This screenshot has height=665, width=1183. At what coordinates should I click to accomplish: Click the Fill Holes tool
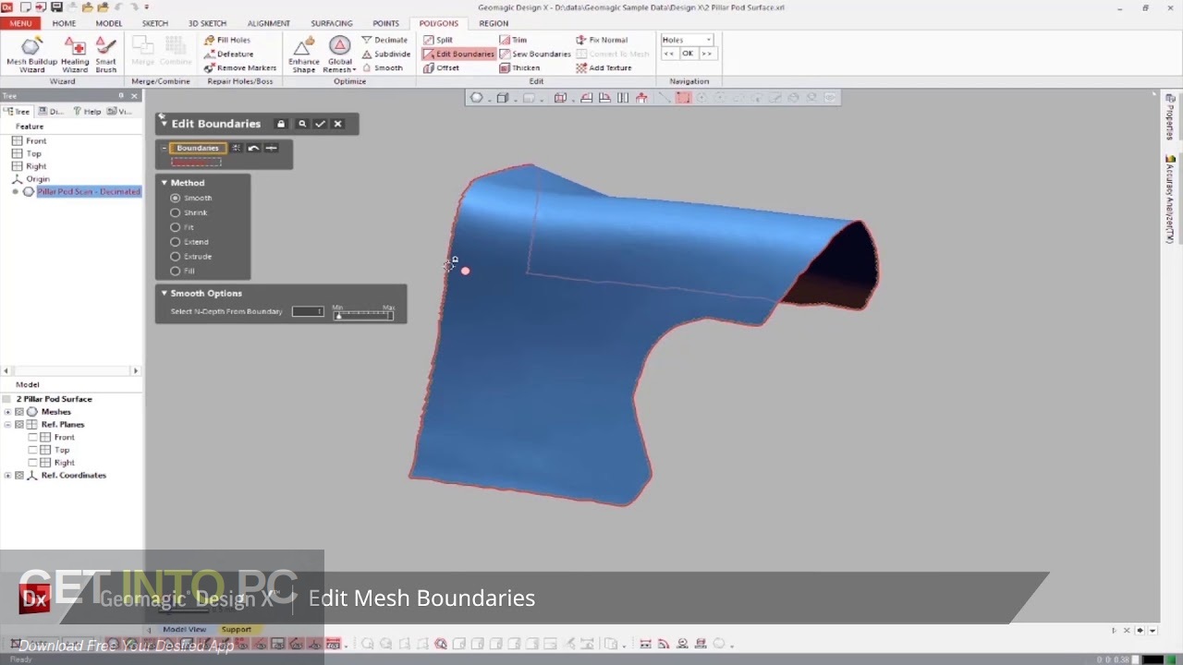(227, 40)
